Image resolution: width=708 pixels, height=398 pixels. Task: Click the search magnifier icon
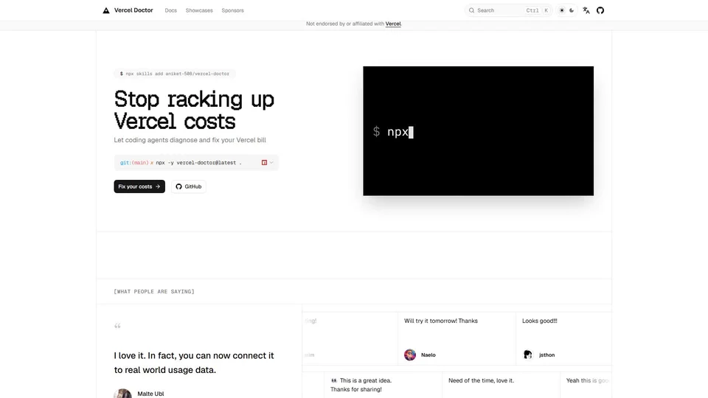pos(471,10)
